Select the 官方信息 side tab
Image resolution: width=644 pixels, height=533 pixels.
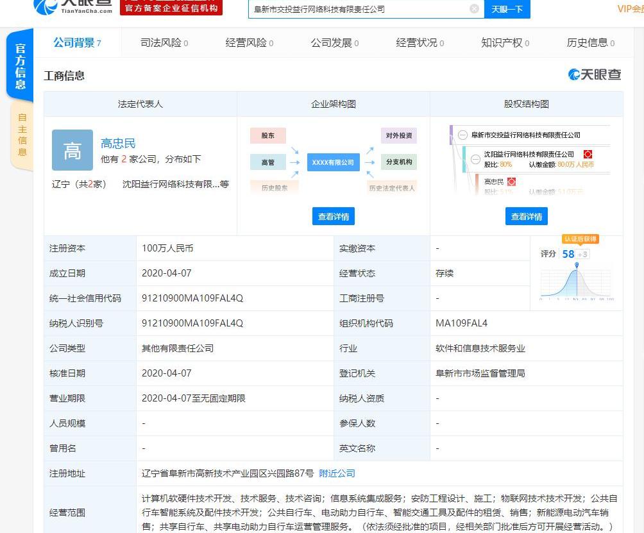click(x=20, y=65)
